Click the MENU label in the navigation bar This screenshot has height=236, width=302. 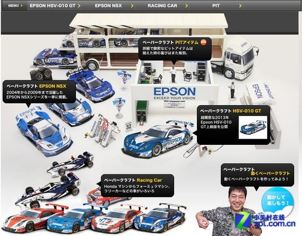click(x=13, y=5)
